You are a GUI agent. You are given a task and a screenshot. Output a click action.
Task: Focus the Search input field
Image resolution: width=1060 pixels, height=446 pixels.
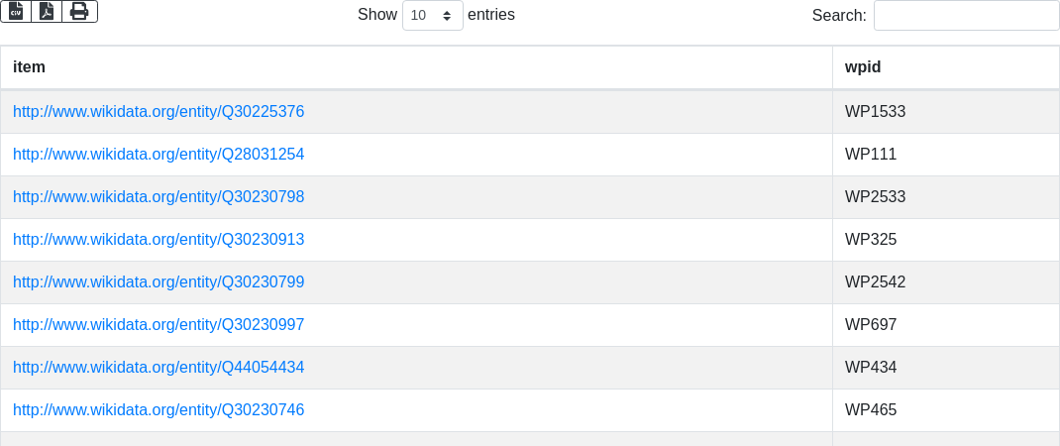(966, 16)
